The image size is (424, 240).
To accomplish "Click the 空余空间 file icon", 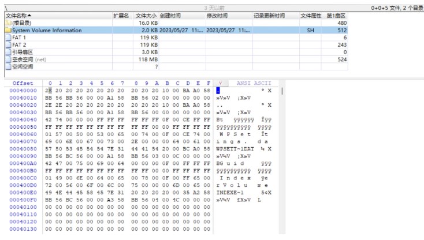I will pos(9,59).
